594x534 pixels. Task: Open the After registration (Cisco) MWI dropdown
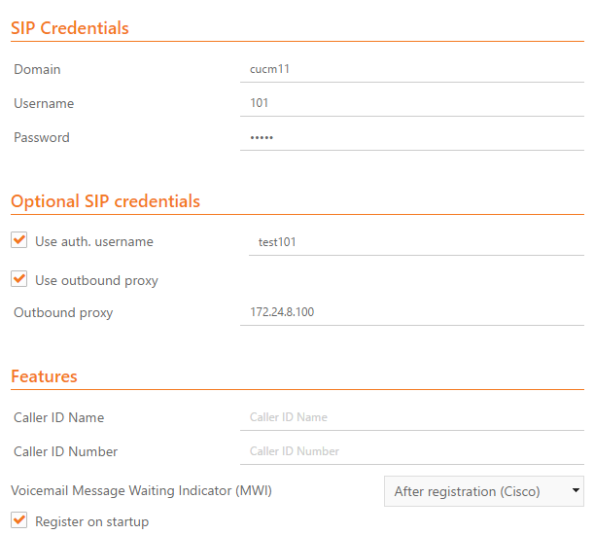tap(484, 491)
